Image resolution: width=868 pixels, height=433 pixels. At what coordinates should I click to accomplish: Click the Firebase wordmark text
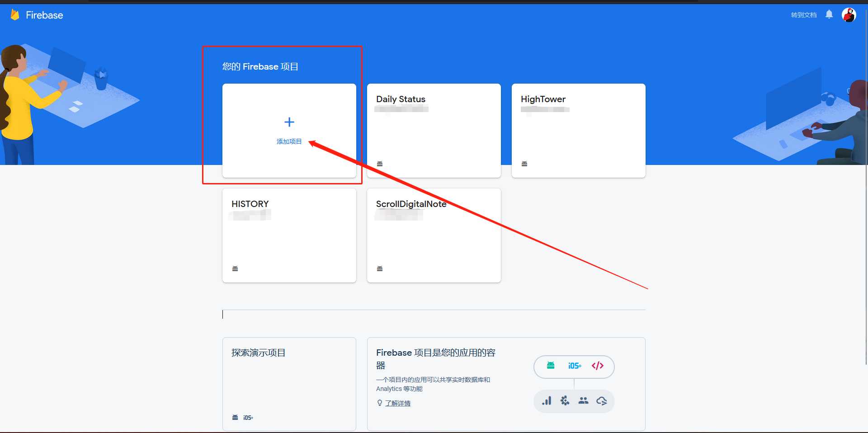[x=44, y=15]
